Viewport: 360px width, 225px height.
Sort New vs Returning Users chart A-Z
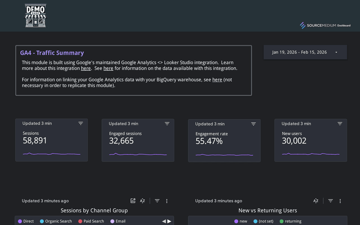[x=316, y=201]
